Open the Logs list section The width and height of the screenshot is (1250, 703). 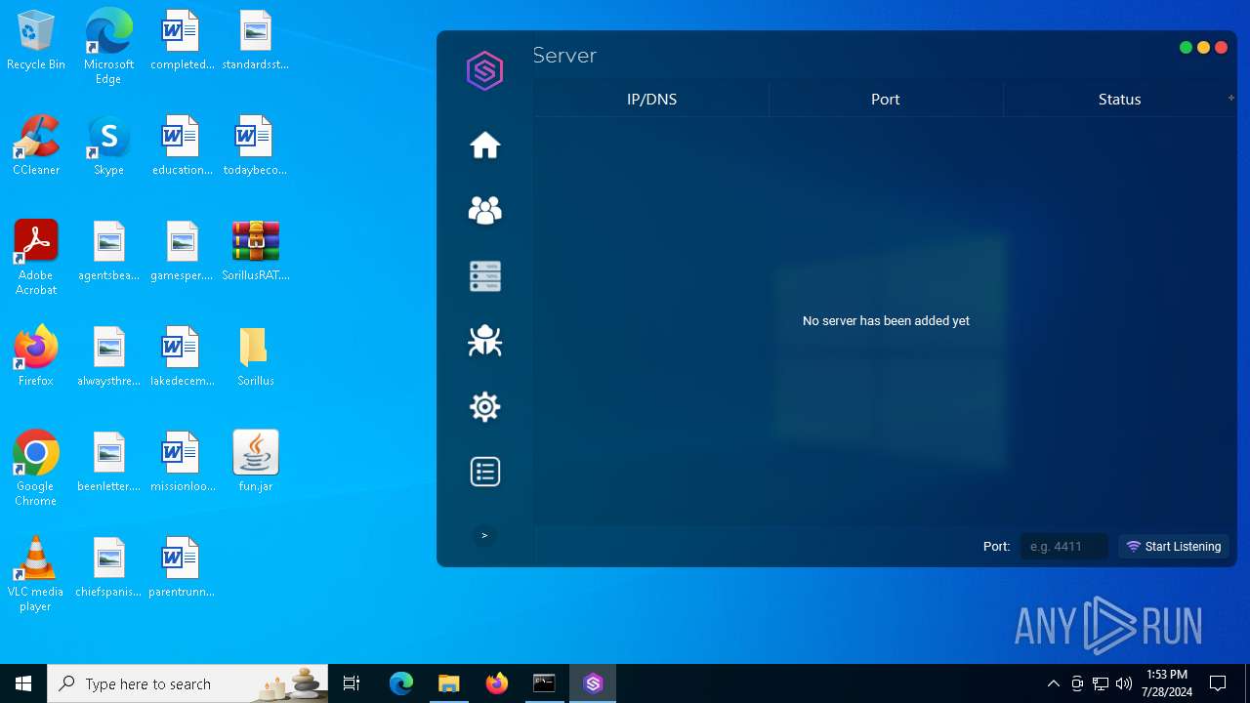tap(485, 472)
